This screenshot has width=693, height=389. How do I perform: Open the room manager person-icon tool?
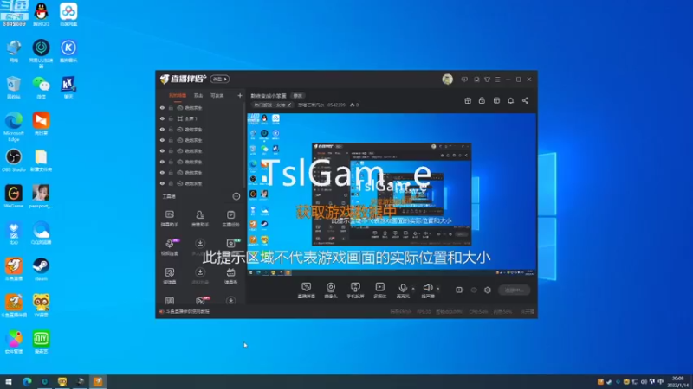click(200, 219)
